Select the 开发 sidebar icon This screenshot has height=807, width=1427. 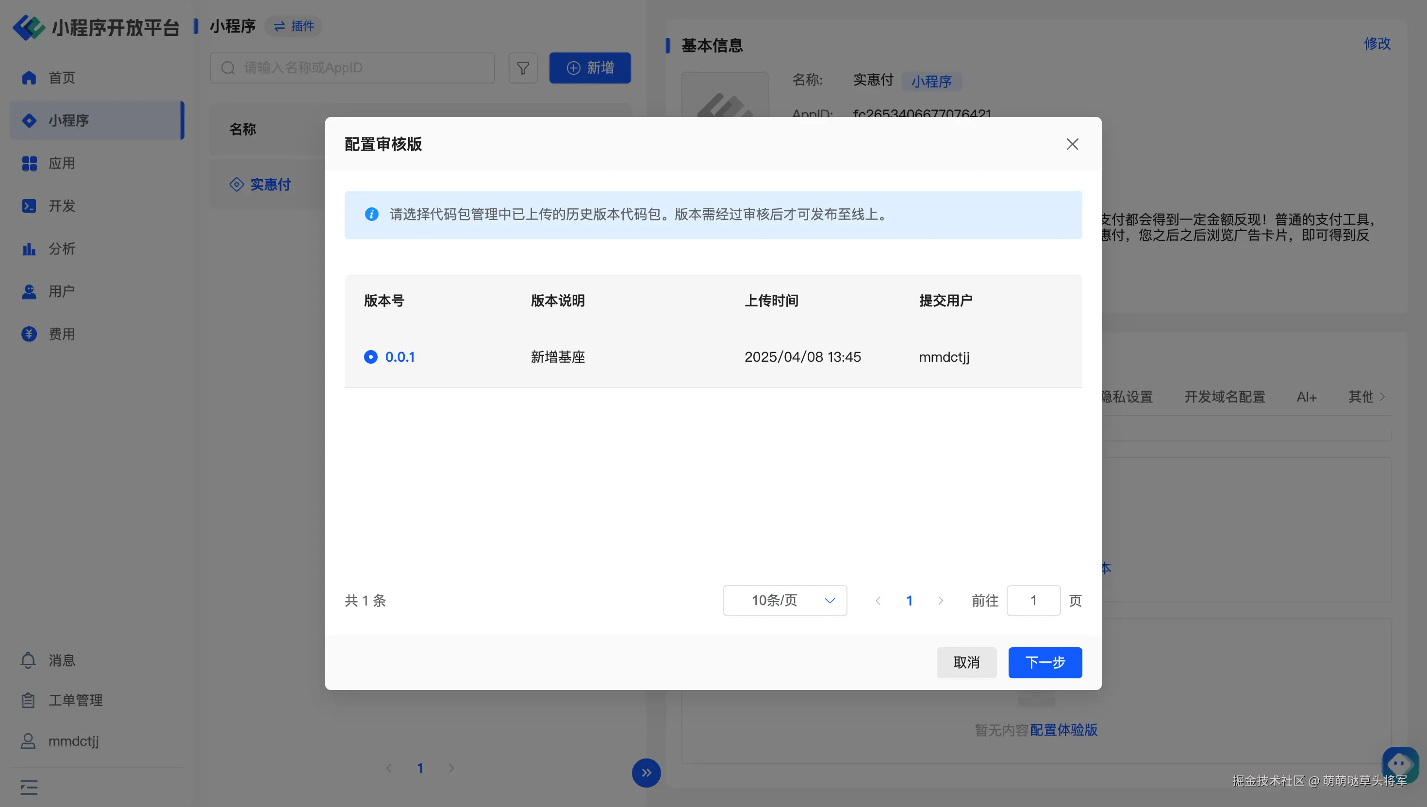click(x=29, y=205)
